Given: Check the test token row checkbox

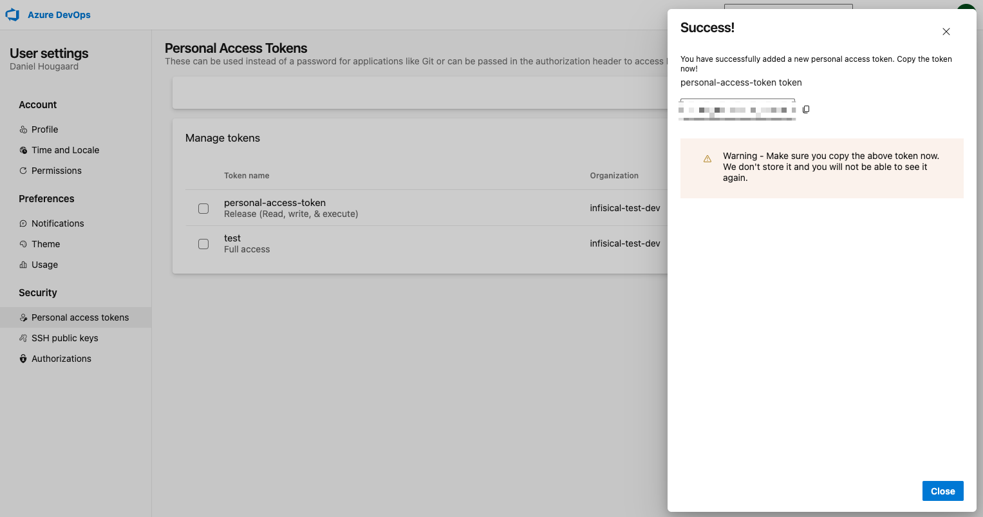Looking at the screenshot, I should click(x=203, y=244).
